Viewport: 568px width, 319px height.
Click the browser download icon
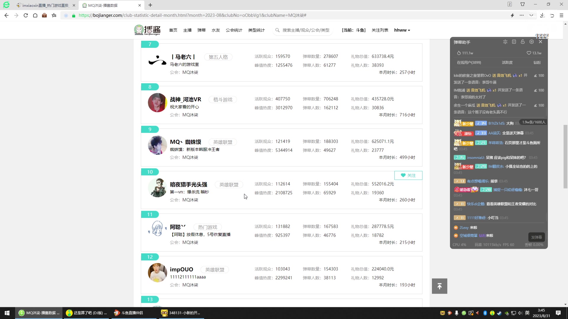tap(542, 15)
